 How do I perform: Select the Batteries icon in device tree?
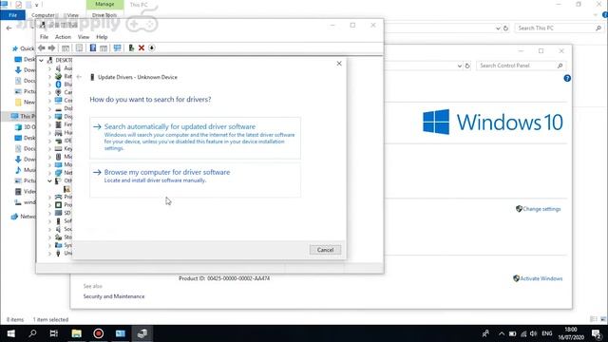(58, 76)
